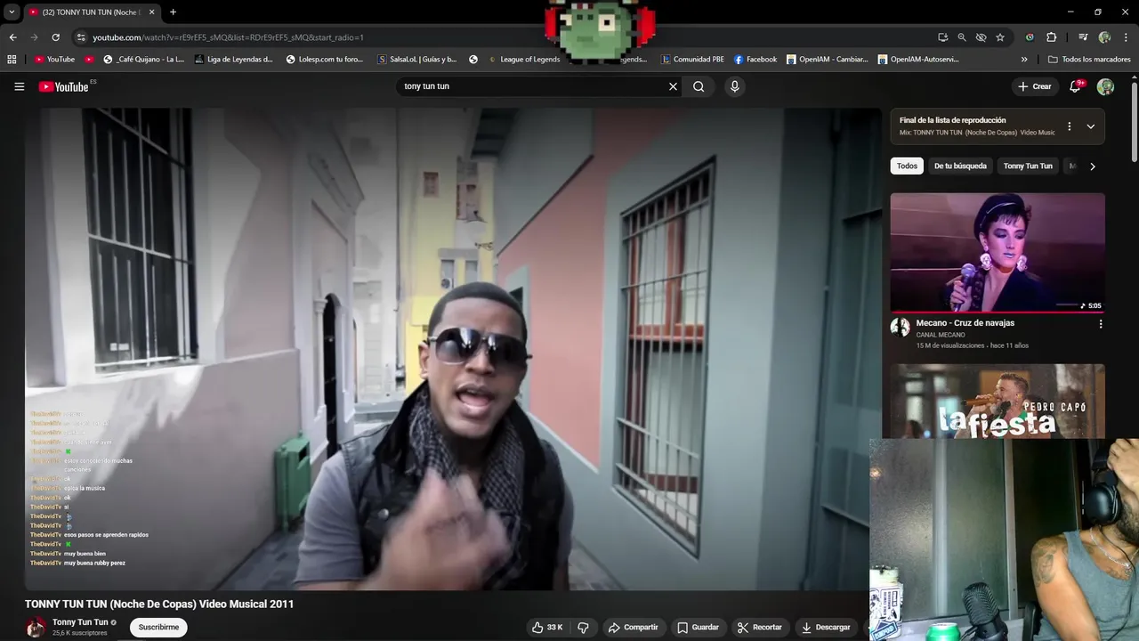The height and width of the screenshot is (641, 1139).
Task: Open options for Mecano video
Action: [1101, 324]
